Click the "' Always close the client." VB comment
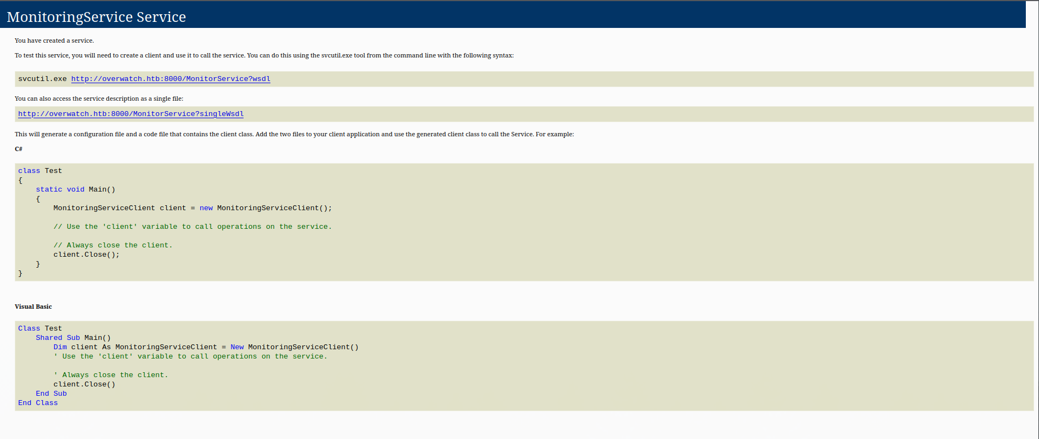 point(111,375)
